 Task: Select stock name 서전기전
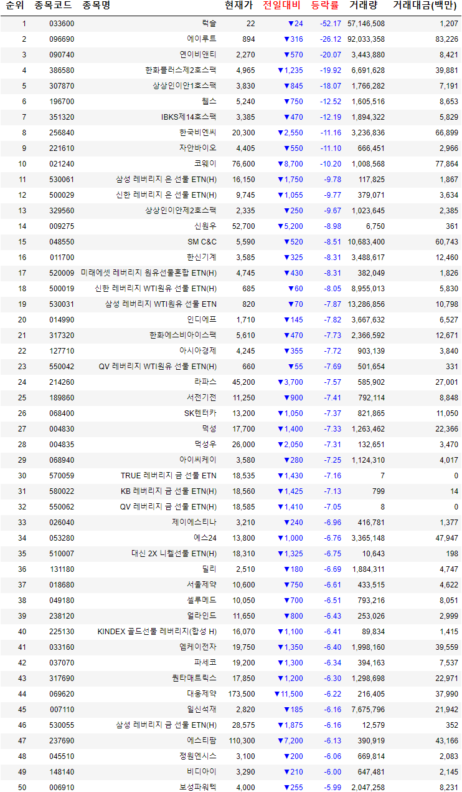pos(202,398)
